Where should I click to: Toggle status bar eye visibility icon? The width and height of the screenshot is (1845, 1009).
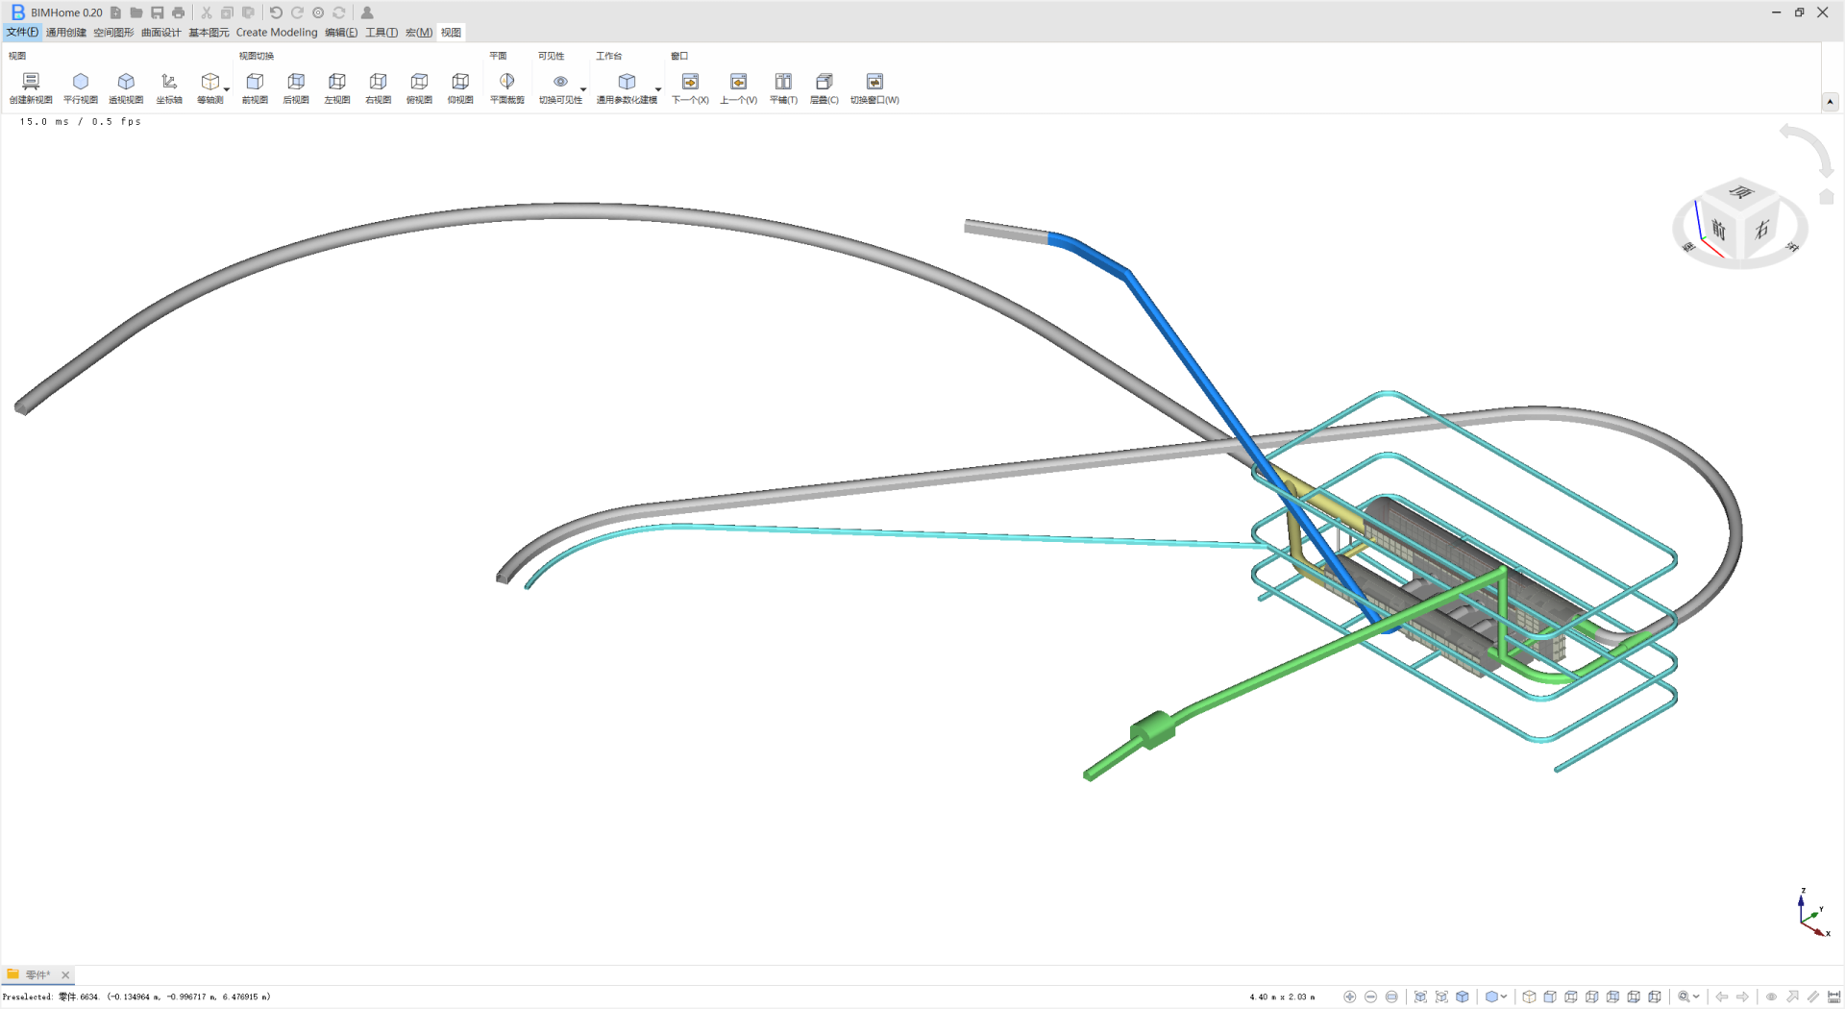(x=1771, y=997)
